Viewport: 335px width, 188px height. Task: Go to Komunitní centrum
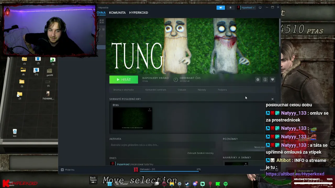(x=156, y=90)
